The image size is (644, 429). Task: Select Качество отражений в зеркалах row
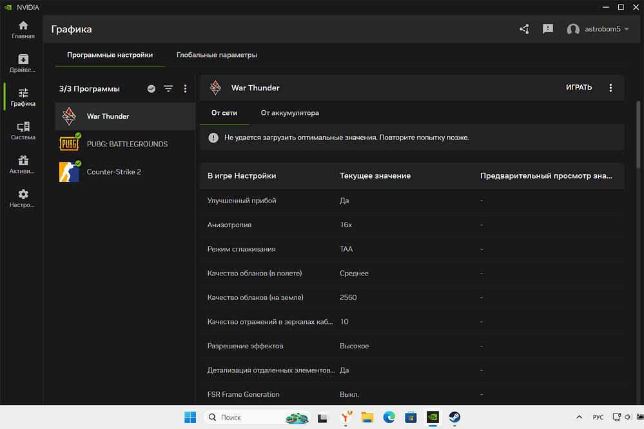pyautogui.click(x=412, y=322)
